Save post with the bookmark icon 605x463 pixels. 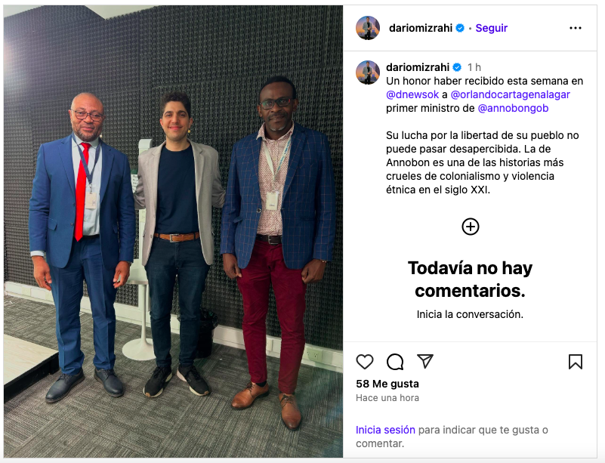(575, 362)
